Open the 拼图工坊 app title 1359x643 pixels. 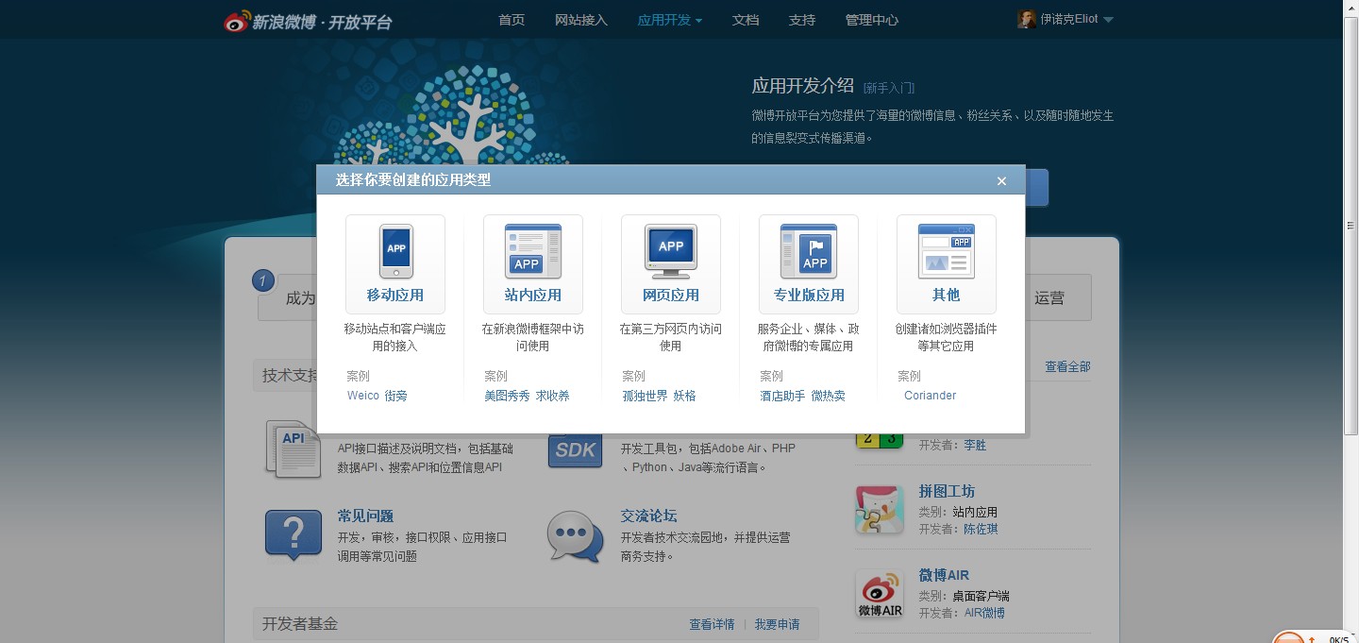click(x=947, y=491)
